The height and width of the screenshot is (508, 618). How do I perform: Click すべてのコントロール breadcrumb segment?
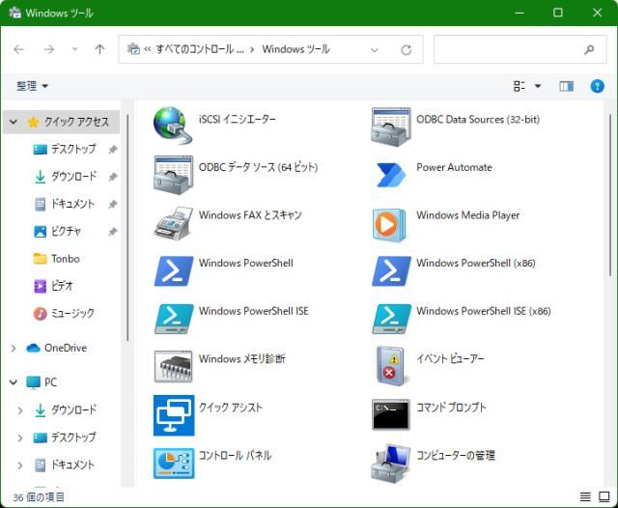[200, 49]
